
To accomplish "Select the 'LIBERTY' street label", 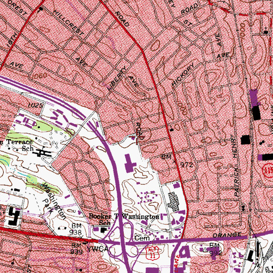I will [x=117, y=78].
